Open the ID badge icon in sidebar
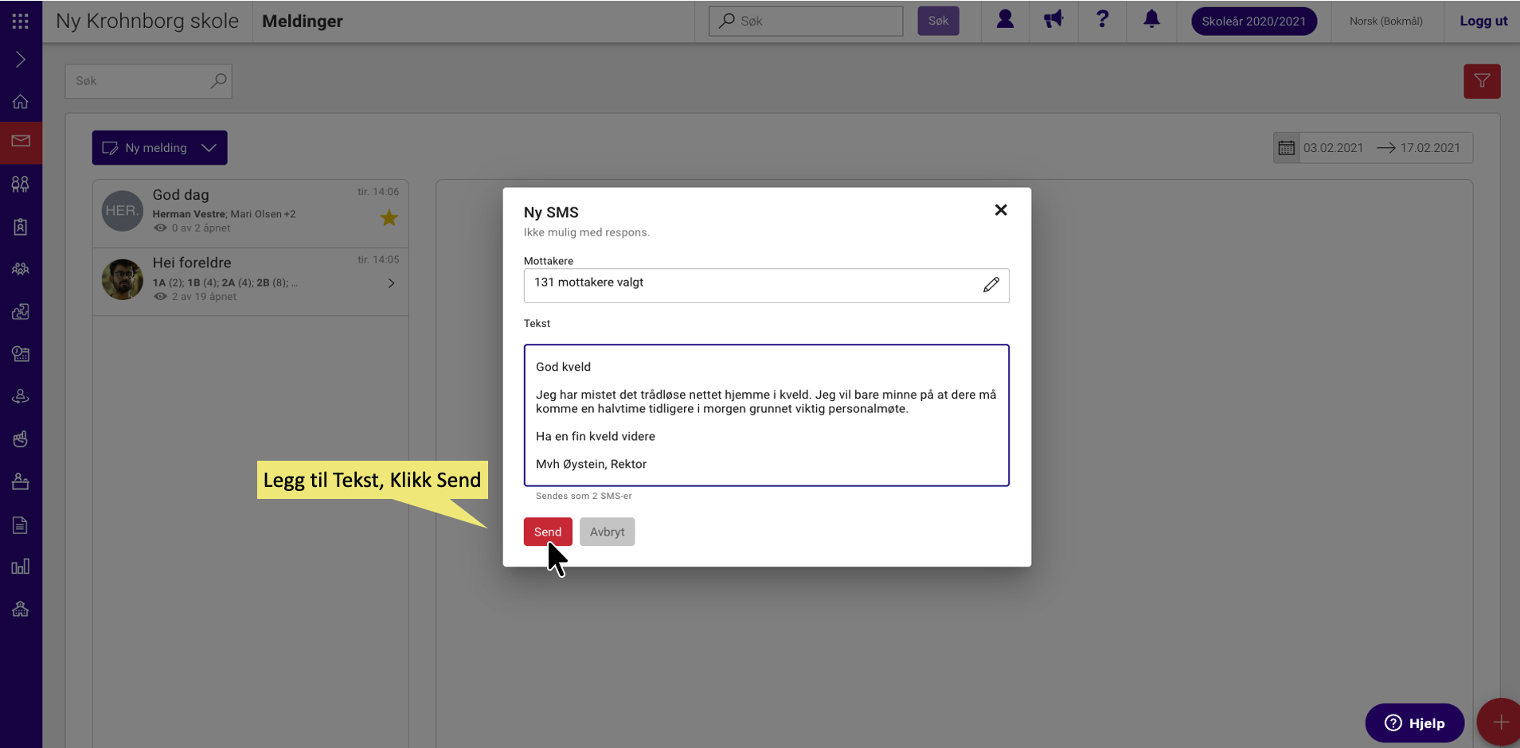 (x=21, y=227)
